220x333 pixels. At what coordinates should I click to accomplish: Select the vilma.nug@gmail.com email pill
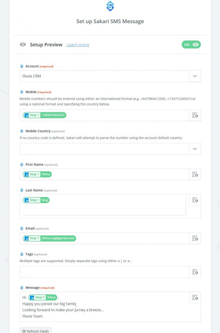coord(49,238)
